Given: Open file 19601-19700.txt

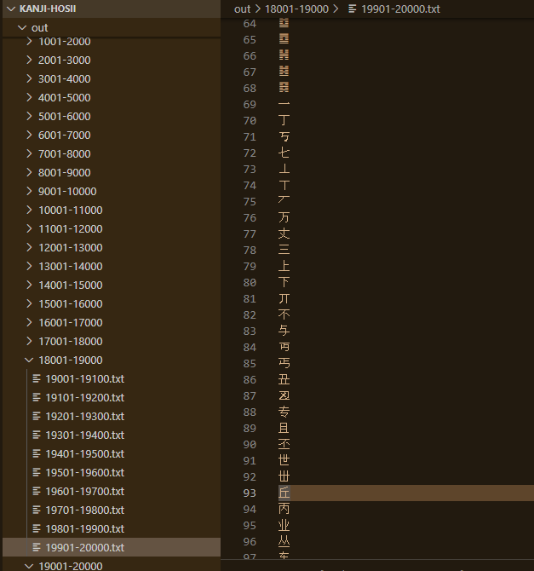Looking at the screenshot, I should pos(85,492).
